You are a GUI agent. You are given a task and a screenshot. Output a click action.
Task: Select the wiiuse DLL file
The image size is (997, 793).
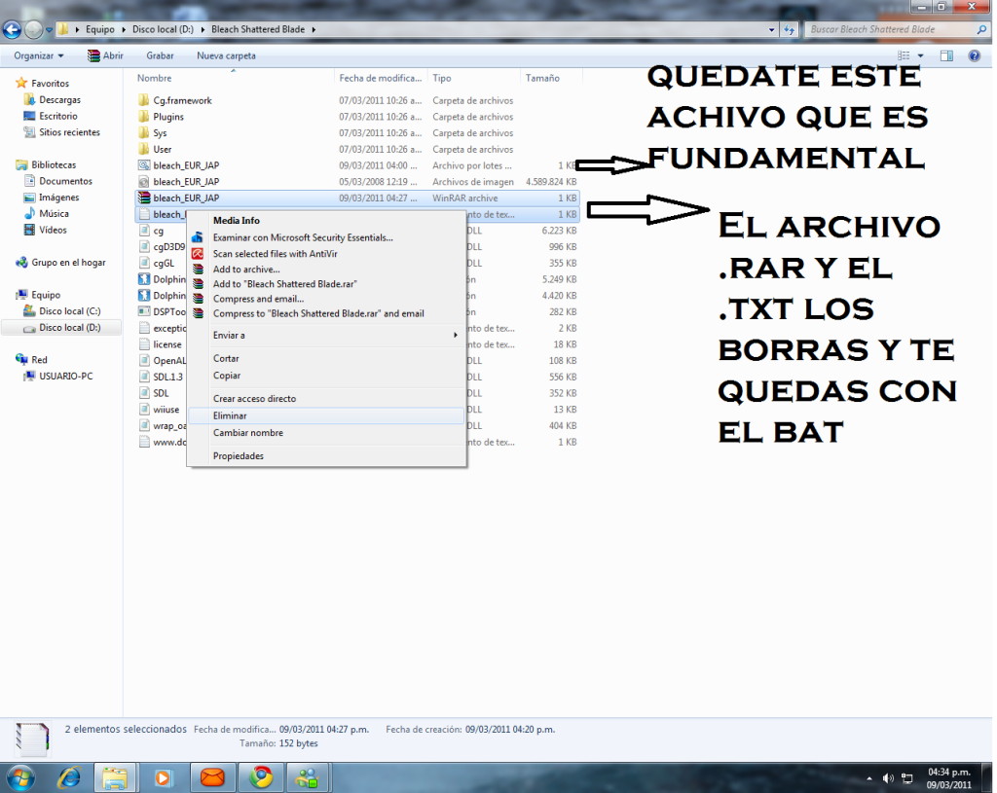pyautogui.click(x=166, y=410)
